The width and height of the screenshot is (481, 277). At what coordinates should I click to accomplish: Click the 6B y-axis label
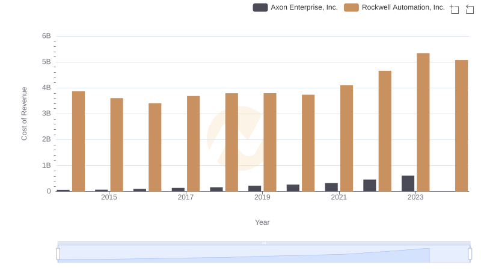pos(46,36)
